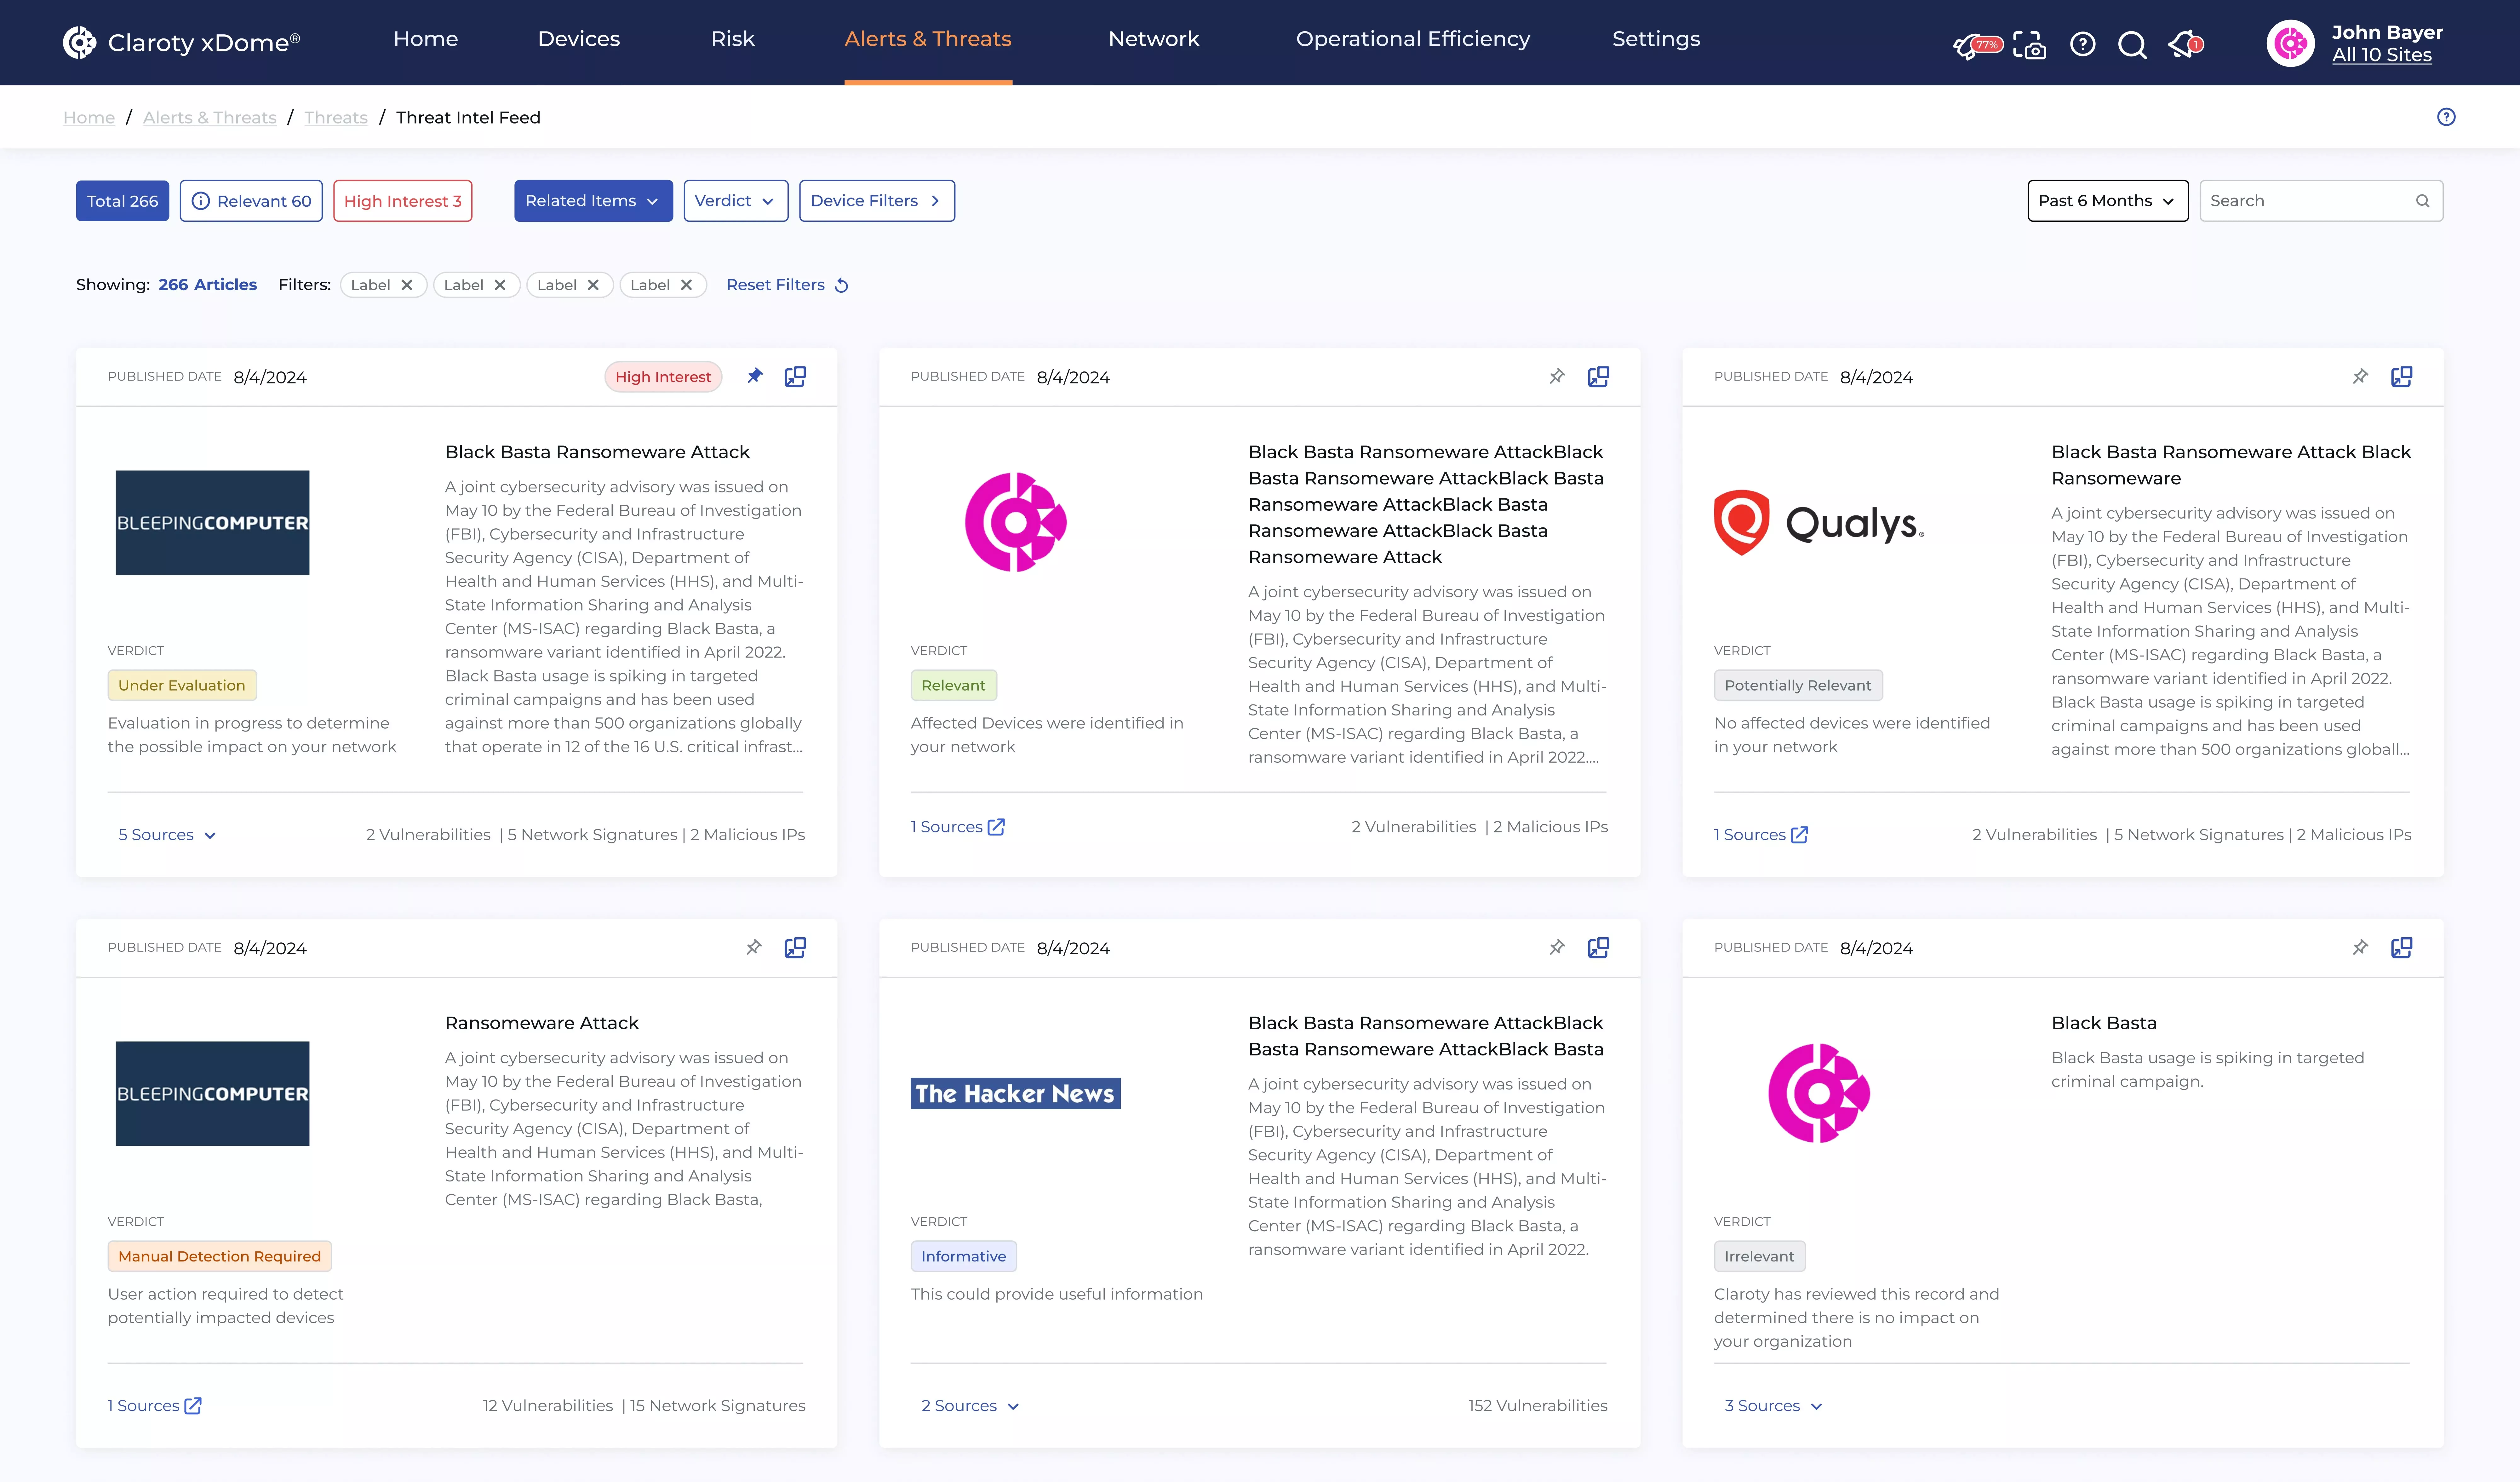The height and width of the screenshot is (1482, 2520).
Task: Click the help icon on the breadcrumb row
Action: pos(2446,117)
